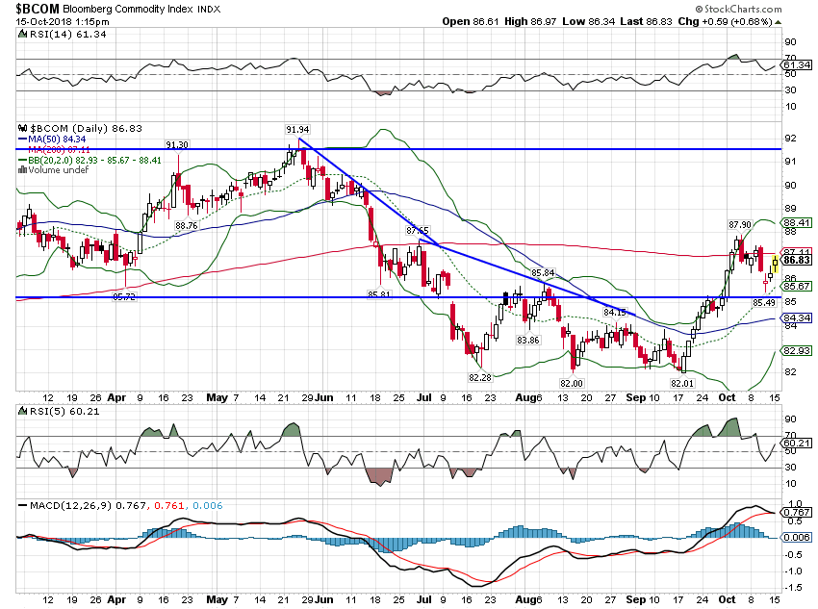Click the 15-Oct-2018 1:15pm timestamp
Image resolution: width=818 pixels, height=609 pixels.
63,22
